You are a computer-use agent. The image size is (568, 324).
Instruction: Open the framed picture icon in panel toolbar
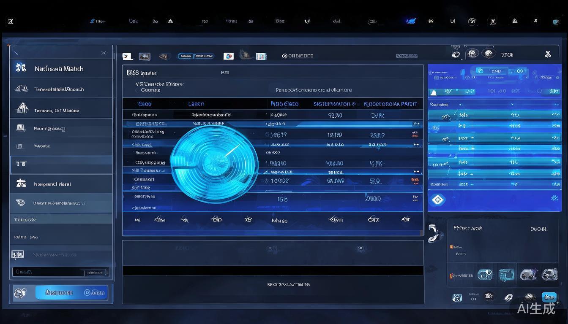pos(145,56)
